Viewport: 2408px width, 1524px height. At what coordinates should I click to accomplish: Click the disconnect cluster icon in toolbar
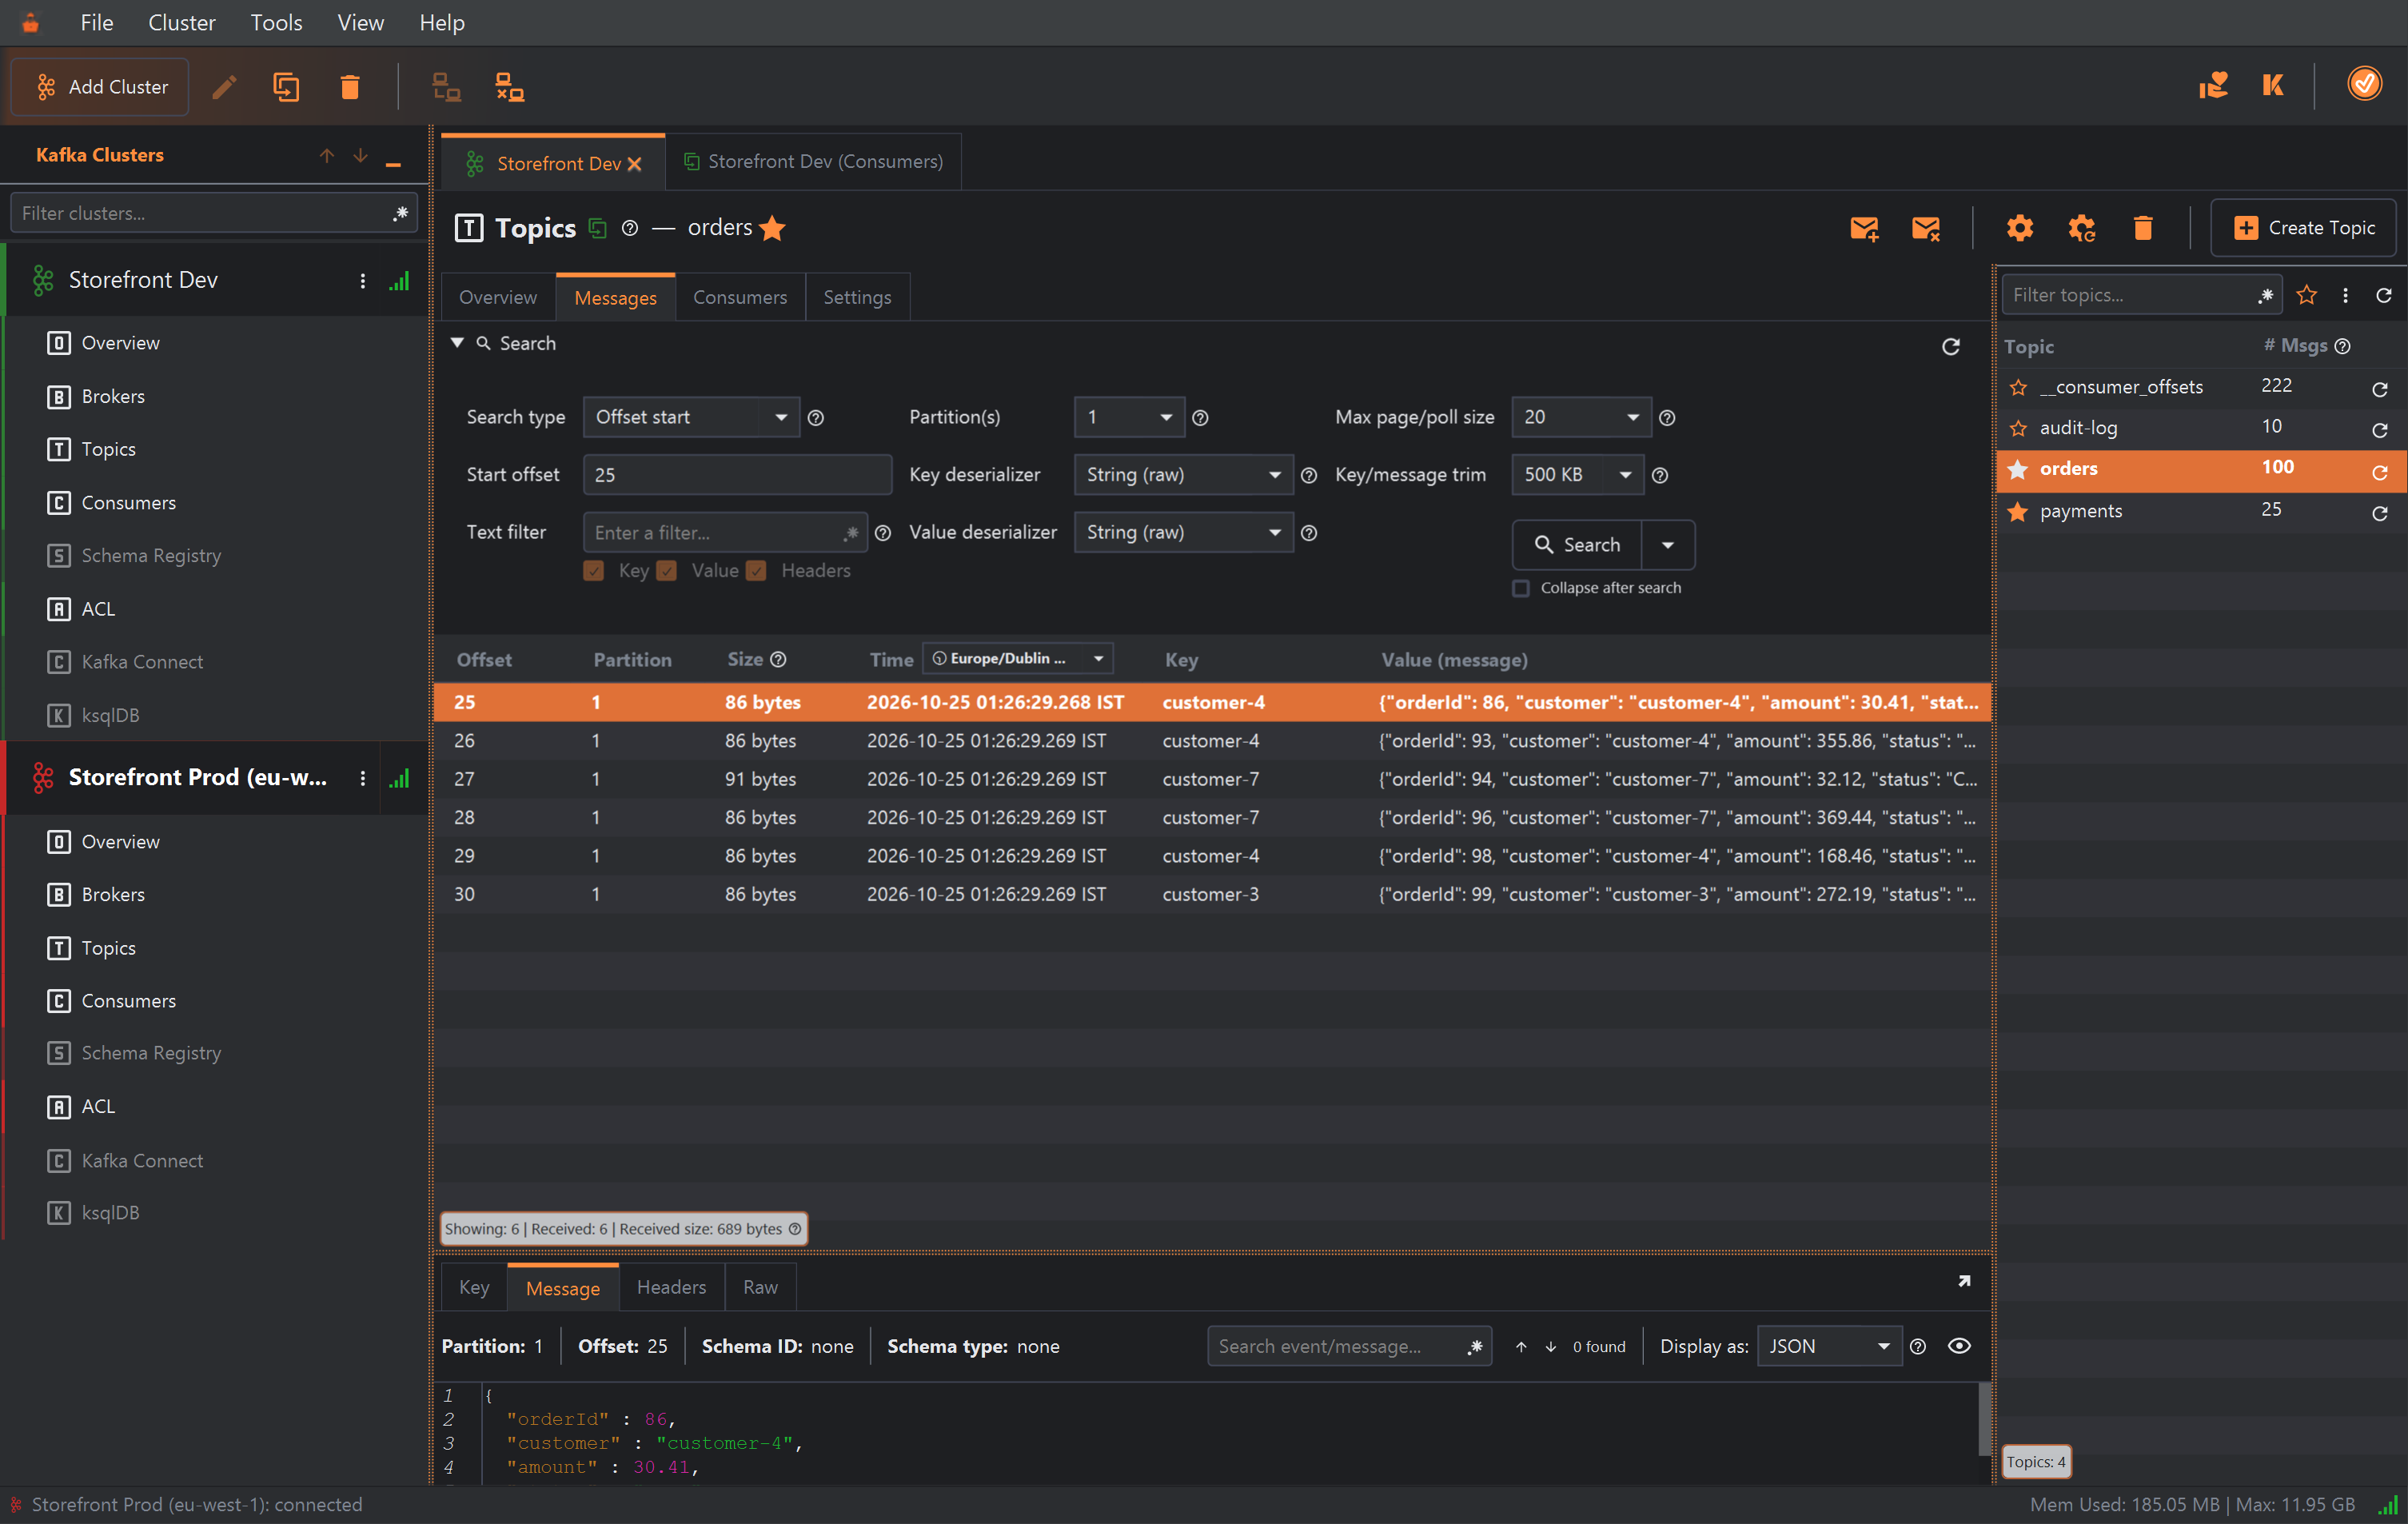pyautogui.click(x=510, y=87)
